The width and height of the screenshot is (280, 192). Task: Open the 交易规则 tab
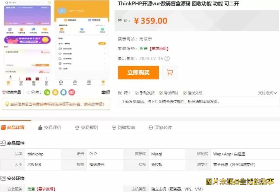(x=86, y=127)
